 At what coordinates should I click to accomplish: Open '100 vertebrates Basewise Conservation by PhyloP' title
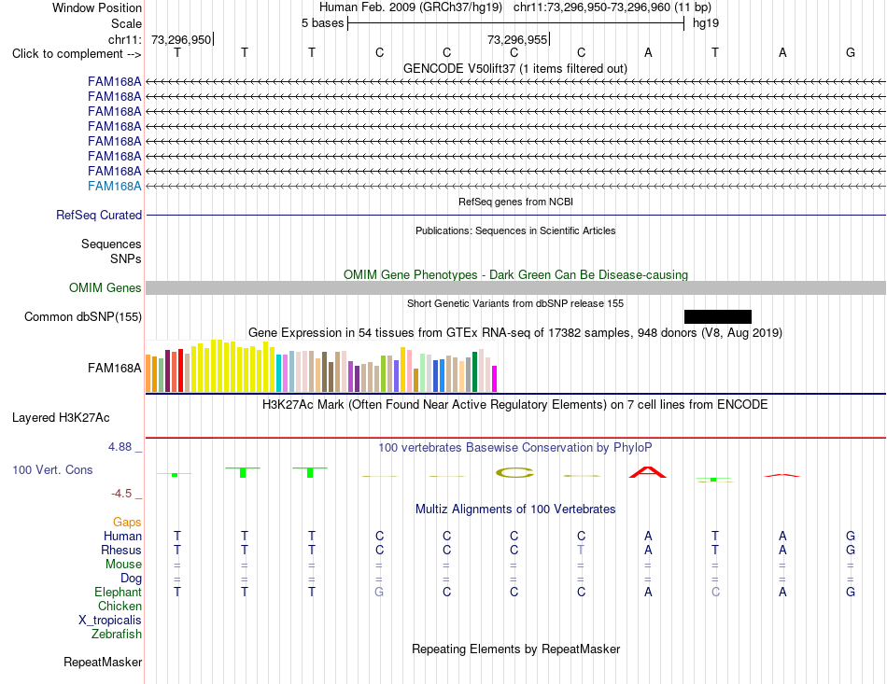click(515, 448)
